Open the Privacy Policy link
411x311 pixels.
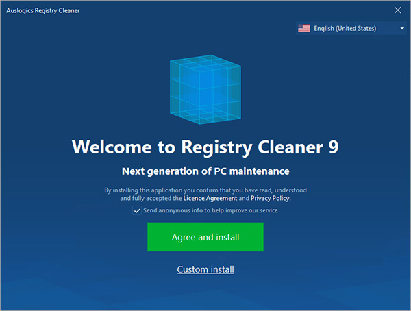point(270,198)
